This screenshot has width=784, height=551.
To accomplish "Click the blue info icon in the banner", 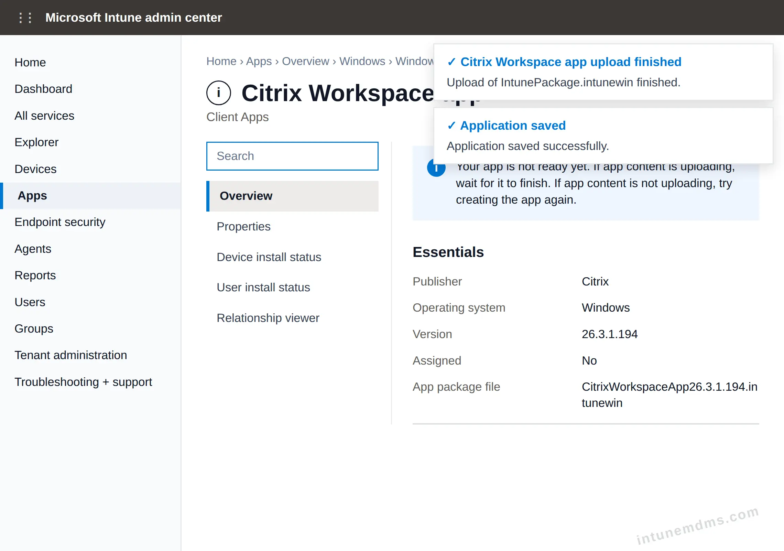I will coord(436,169).
